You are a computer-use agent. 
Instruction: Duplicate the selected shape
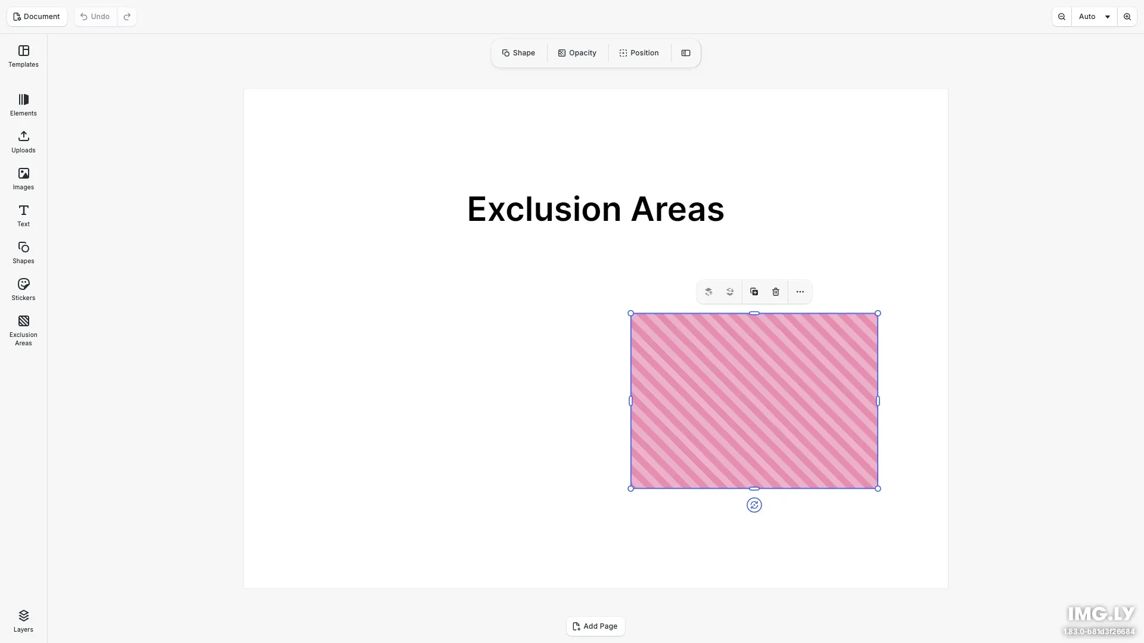pos(754,292)
